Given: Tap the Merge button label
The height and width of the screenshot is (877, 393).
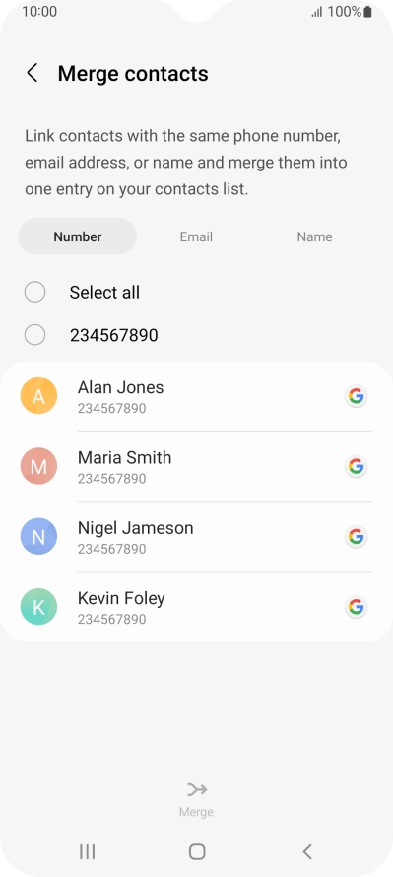Looking at the screenshot, I should click(x=196, y=812).
